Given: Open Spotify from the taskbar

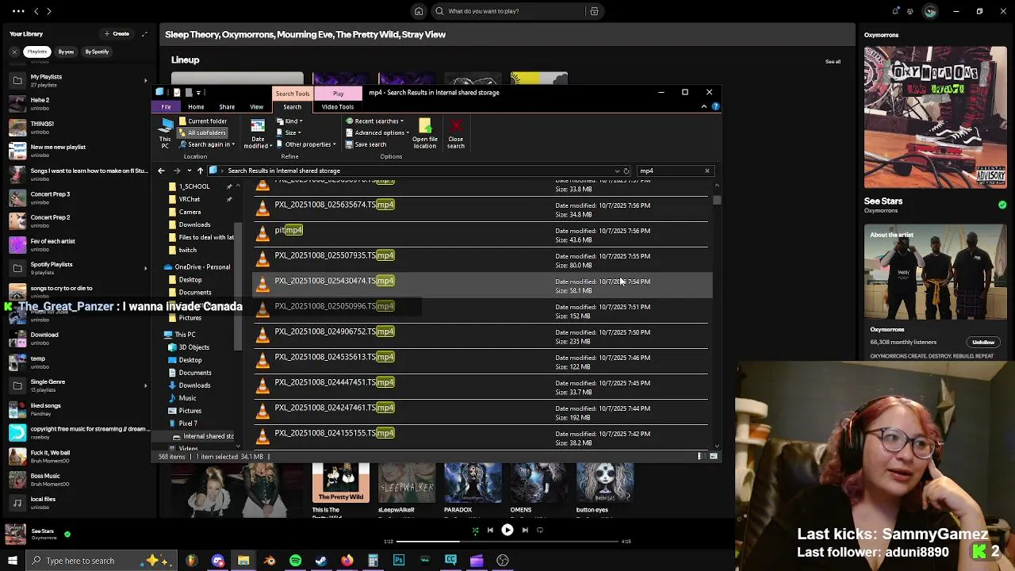Looking at the screenshot, I should point(295,561).
